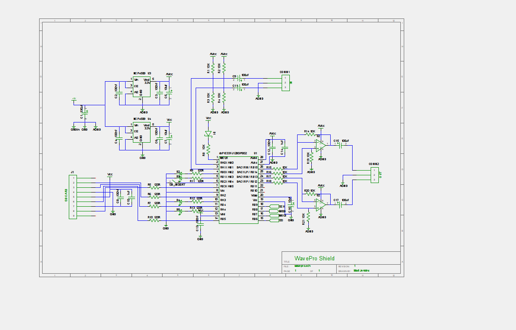This screenshot has height=330, width=516.
Task: Select resistor R8 10K symbol
Action: tap(208, 149)
